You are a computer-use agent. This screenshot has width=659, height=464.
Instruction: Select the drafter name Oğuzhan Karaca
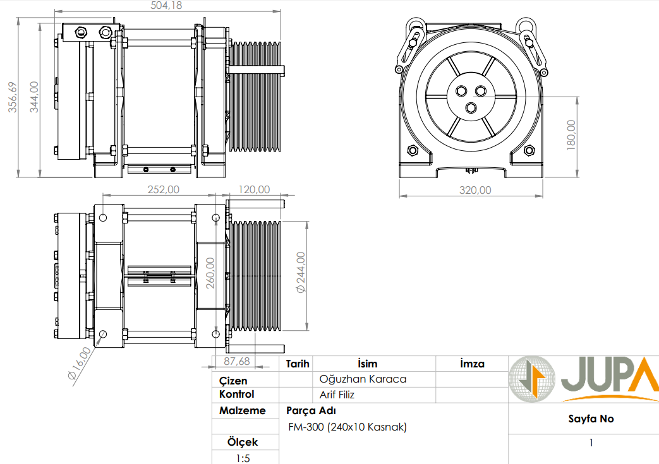click(x=363, y=379)
